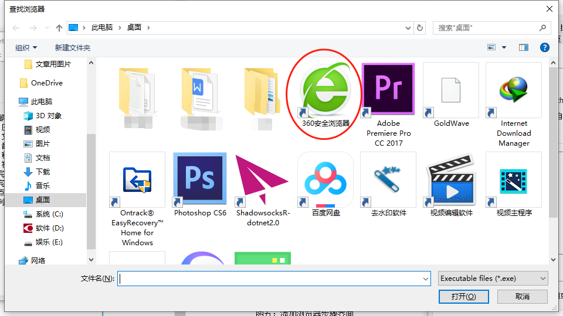Image resolution: width=563 pixels, height=316 pixels.
Task: Open 图片 in the navigation tree
Action: tap(37, 144)
